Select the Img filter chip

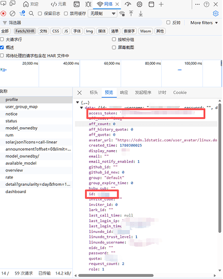click(90, 31)
